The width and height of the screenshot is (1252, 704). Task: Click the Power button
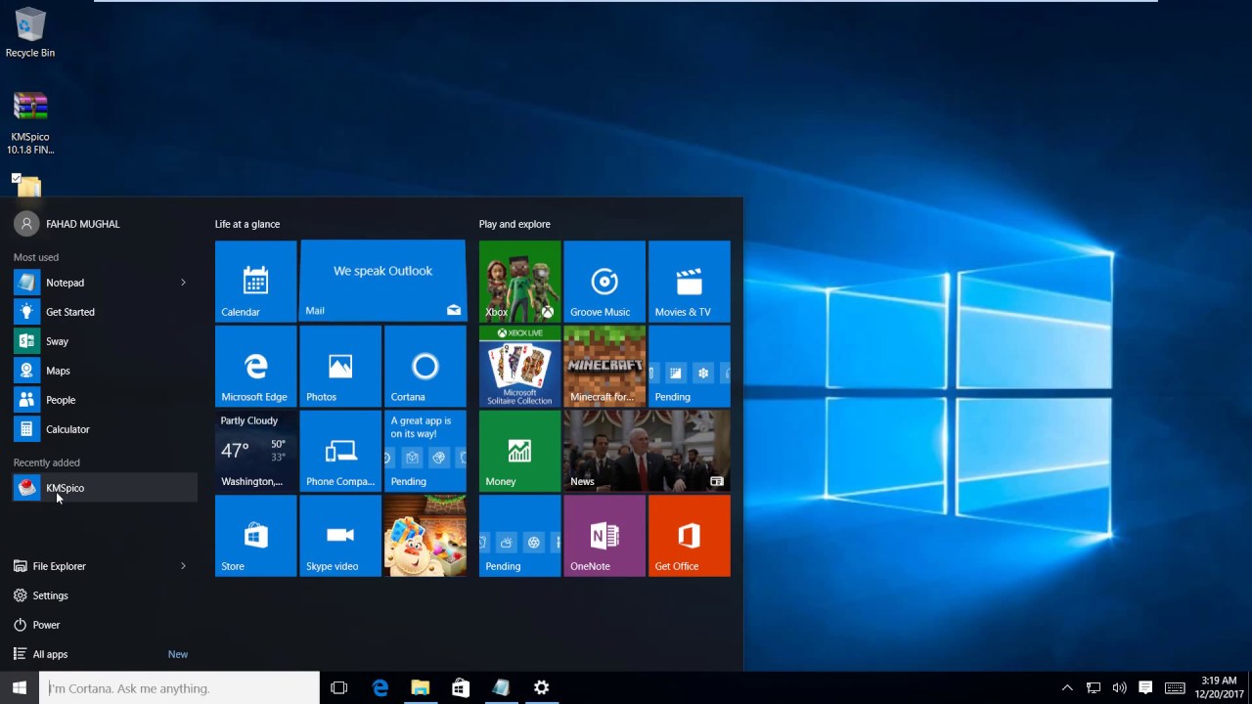(x=105, y=625)
